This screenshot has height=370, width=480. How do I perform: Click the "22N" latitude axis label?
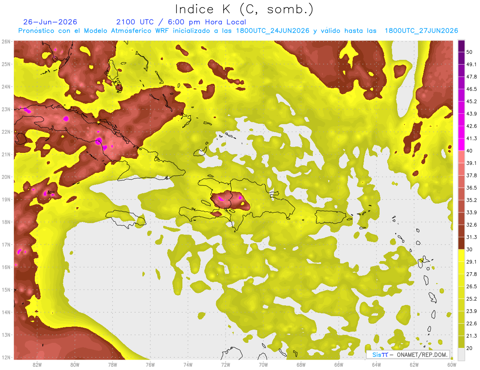point(6,132)
